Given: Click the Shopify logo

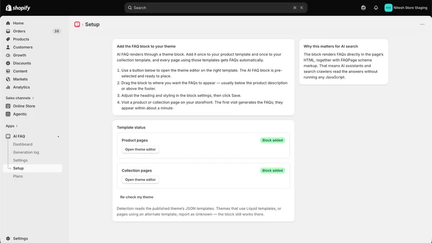Looking at the screenshot, I should [18, 8].
